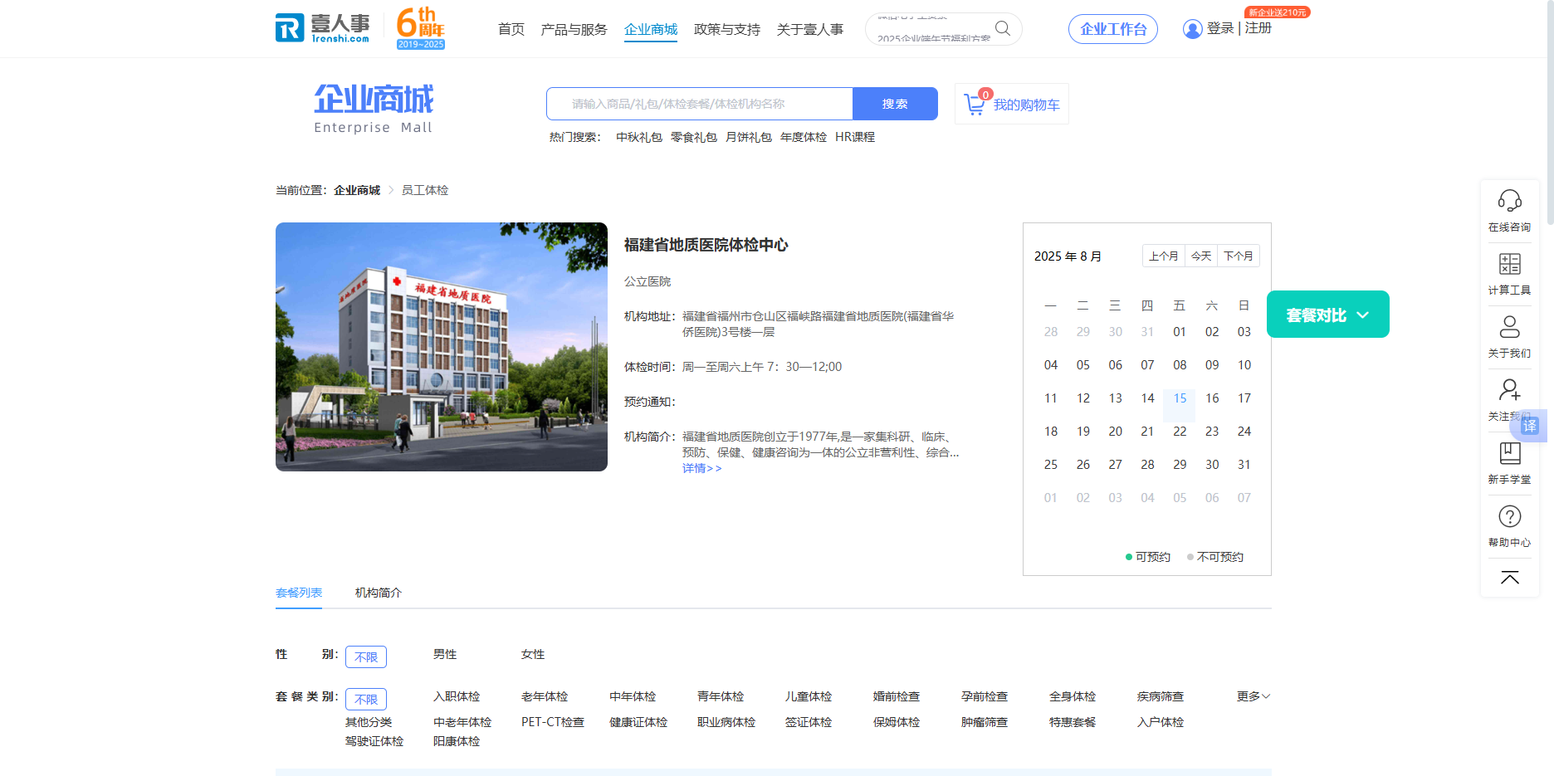The image size is (1554, 776).
Task: Select 职业病体检 package category
Action: (x=726, y=722)
